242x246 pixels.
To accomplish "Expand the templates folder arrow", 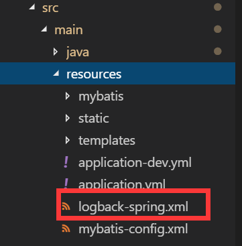I will (68, 141).
